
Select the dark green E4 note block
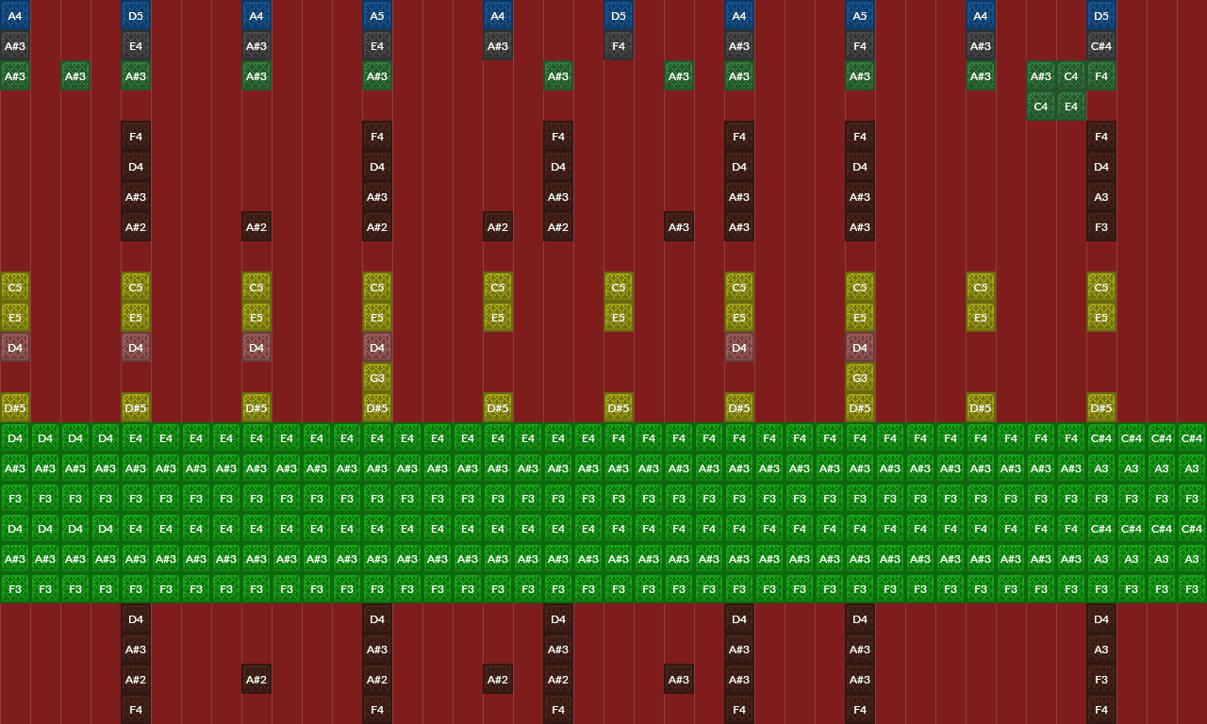[1071, 107]
